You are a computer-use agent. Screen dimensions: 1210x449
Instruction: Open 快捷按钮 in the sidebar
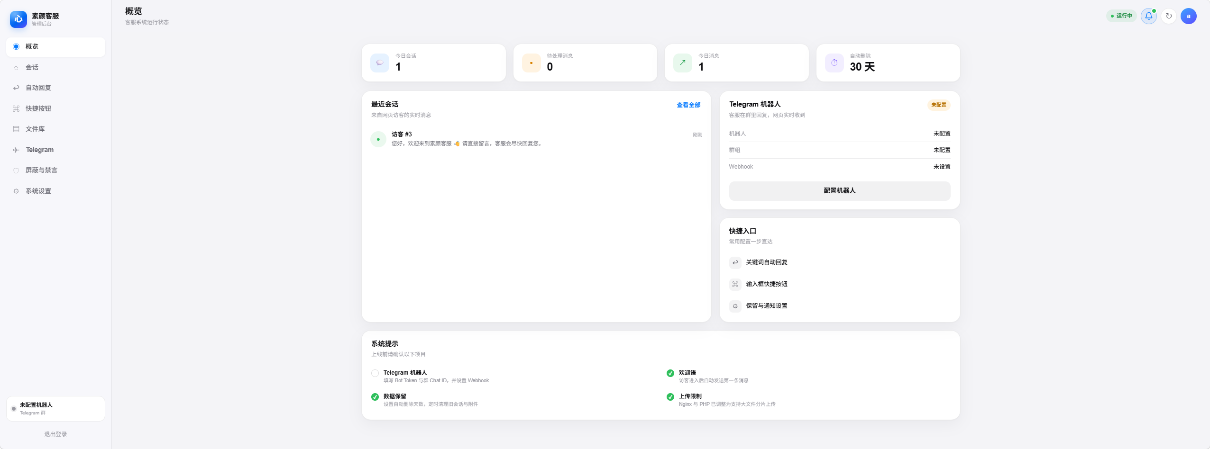(56, 108)
